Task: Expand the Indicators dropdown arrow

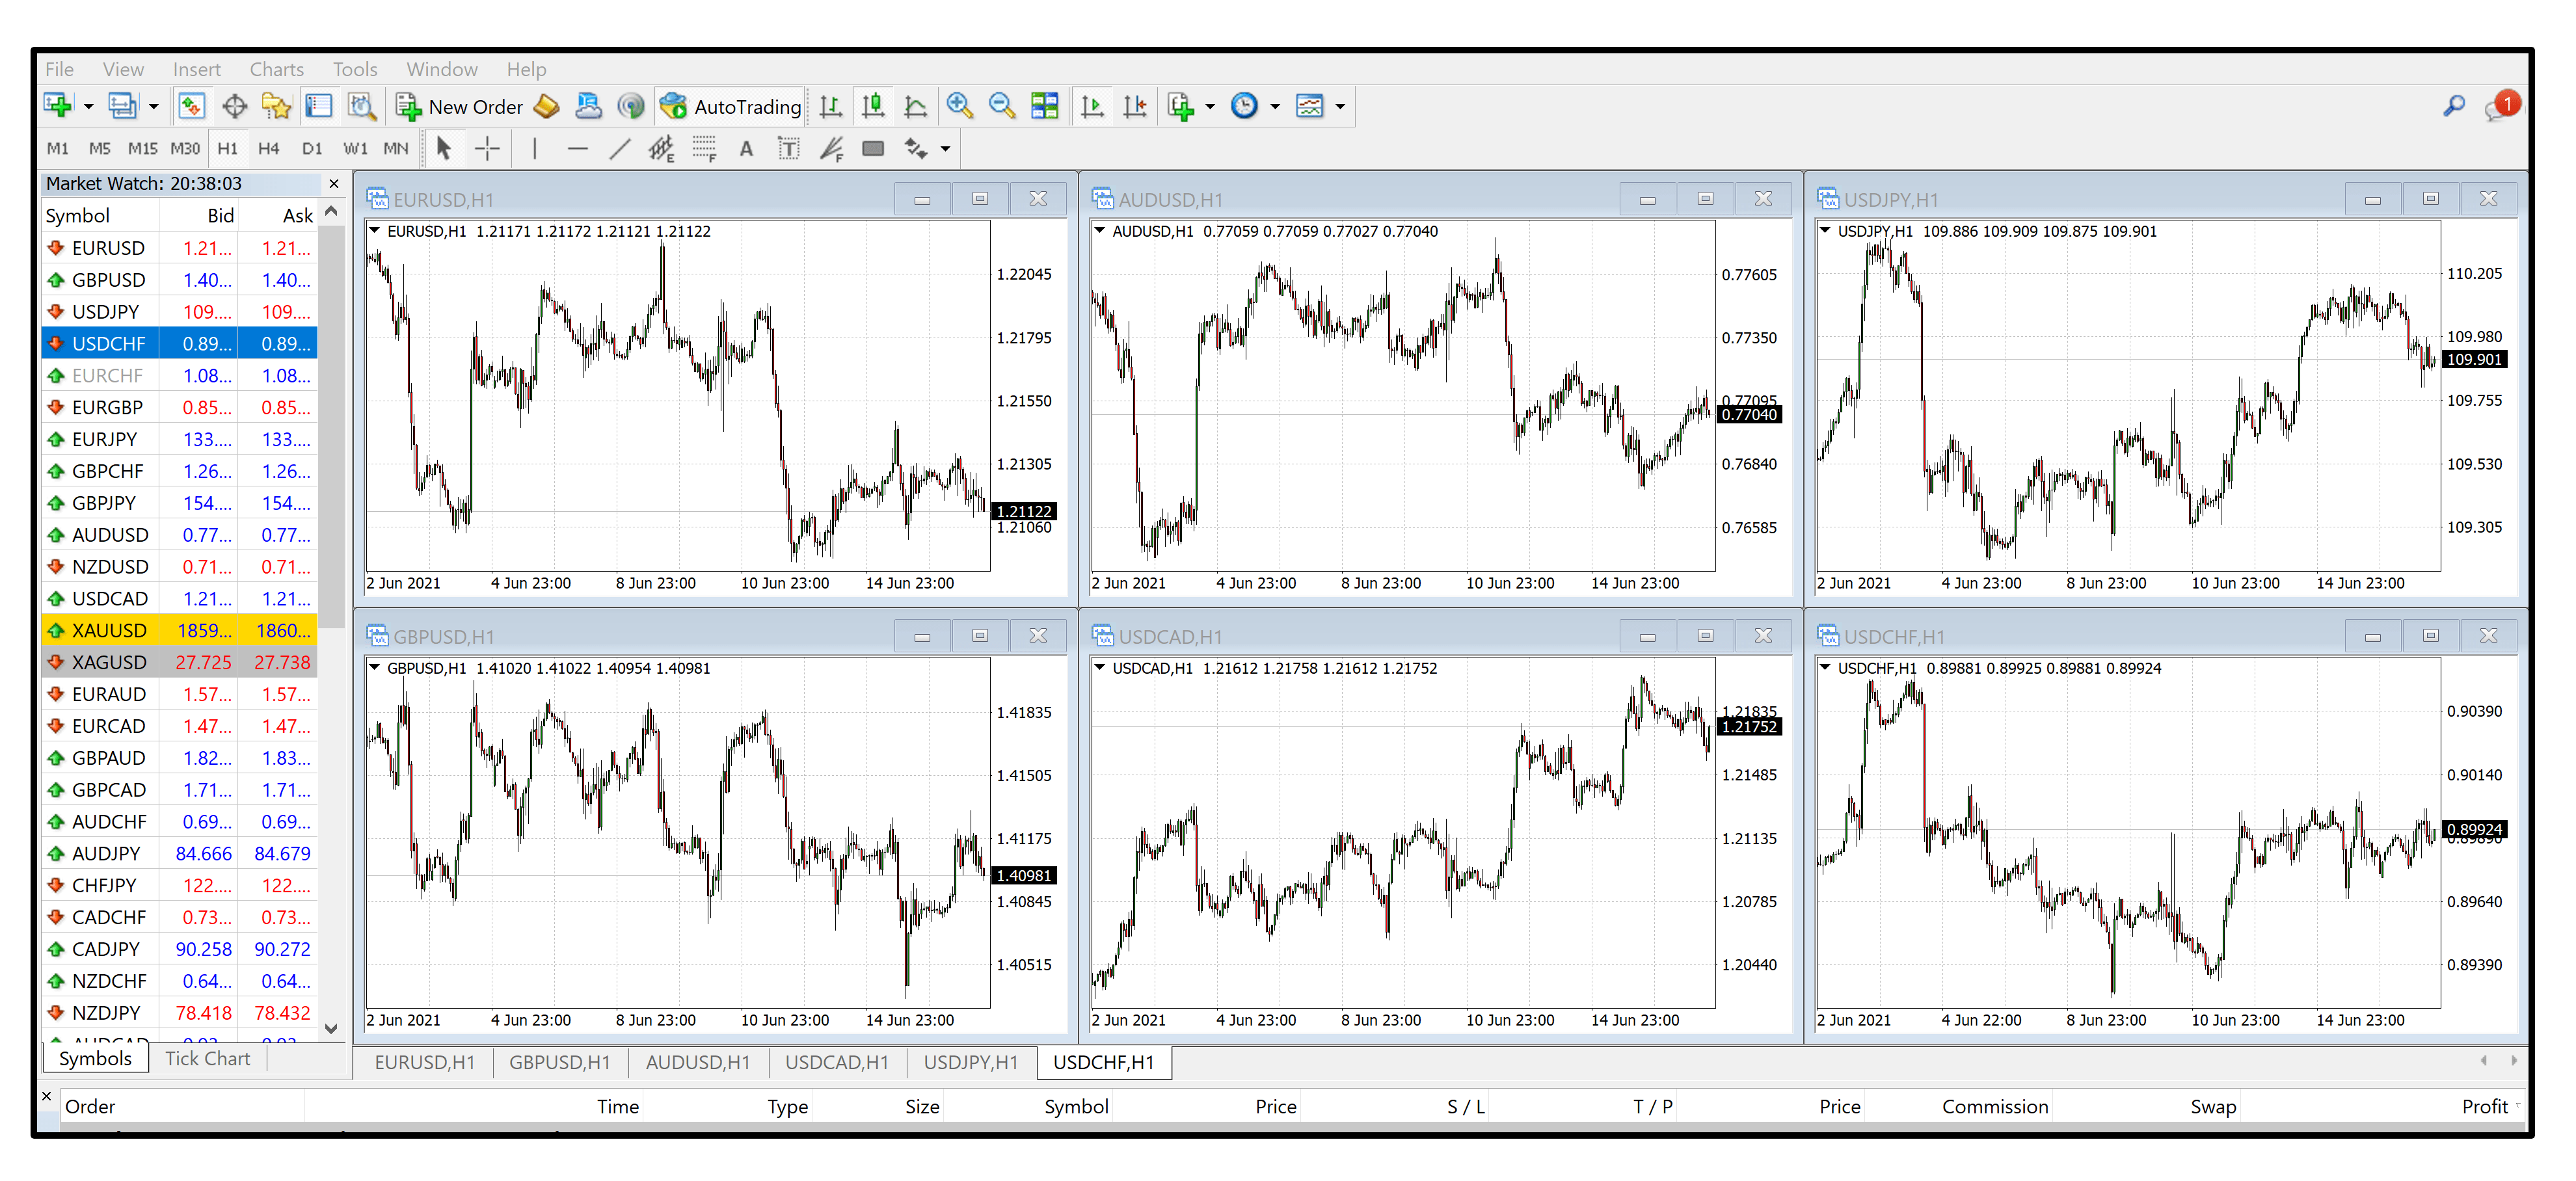Action: [1210, 106]
